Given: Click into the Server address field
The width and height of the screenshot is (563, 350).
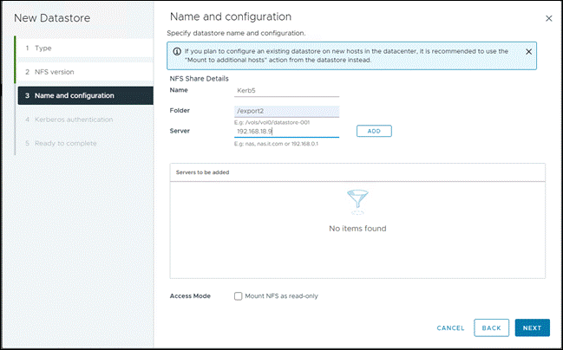Looking at the screenshot, I should click(x=286, y=132).
